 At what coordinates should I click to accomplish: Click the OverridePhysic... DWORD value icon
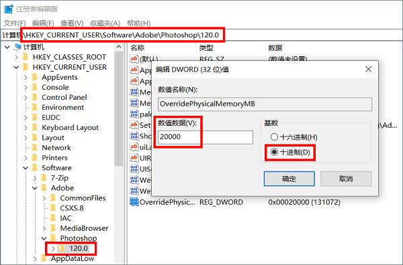(134, 202)
